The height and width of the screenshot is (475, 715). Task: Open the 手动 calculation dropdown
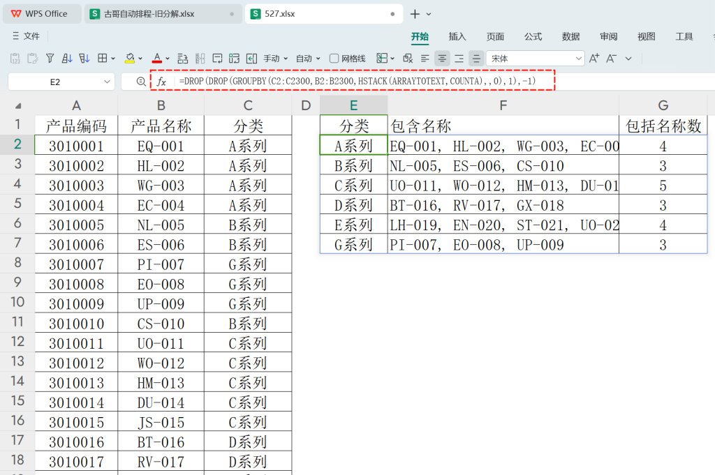[276, 59]
